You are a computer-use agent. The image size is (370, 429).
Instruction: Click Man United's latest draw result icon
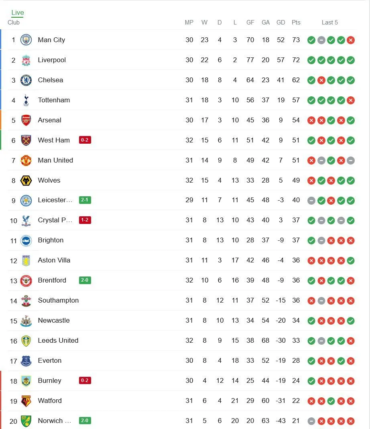click(351, 160)
